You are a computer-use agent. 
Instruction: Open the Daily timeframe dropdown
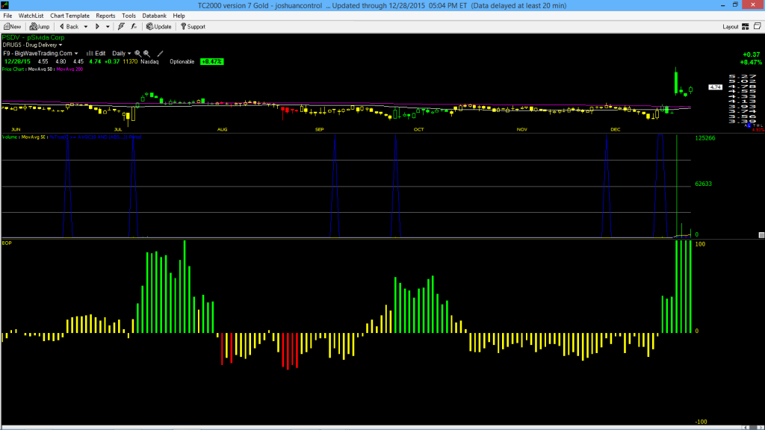coord(121,54)
